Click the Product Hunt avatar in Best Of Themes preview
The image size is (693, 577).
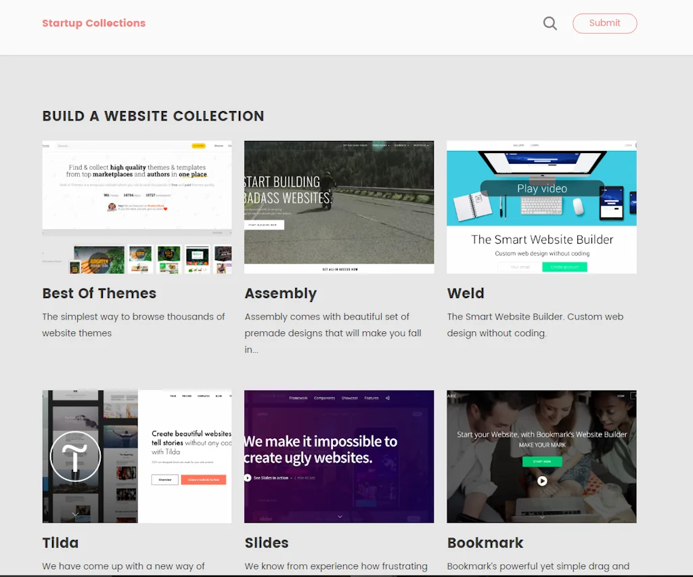coord(112,207)
